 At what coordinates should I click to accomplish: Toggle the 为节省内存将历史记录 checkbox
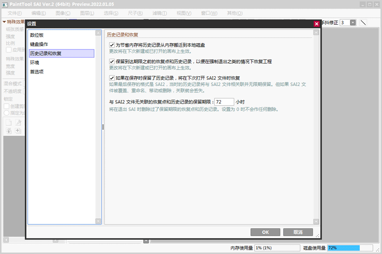(112, 45)
